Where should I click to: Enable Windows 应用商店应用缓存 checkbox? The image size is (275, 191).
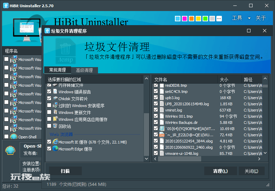coord(49,119)
